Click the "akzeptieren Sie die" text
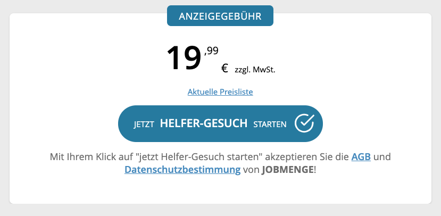Screen dimensions: 441x216 coord(307,157)
